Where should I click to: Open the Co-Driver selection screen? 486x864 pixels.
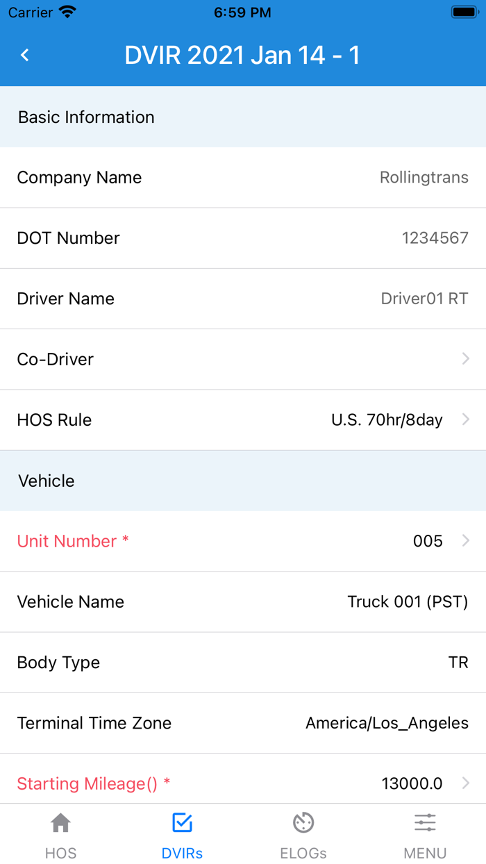tap(243, 359)
